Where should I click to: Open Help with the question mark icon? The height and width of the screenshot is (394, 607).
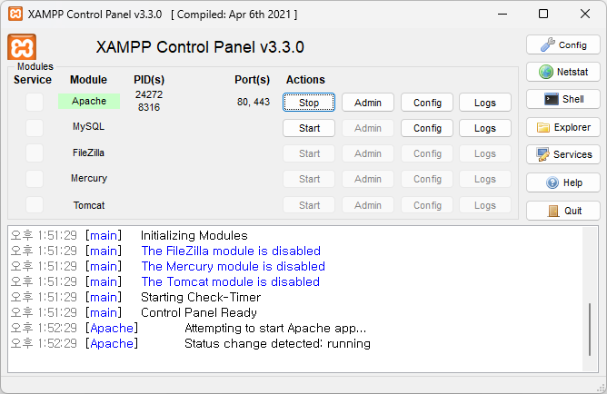[562, 182]
